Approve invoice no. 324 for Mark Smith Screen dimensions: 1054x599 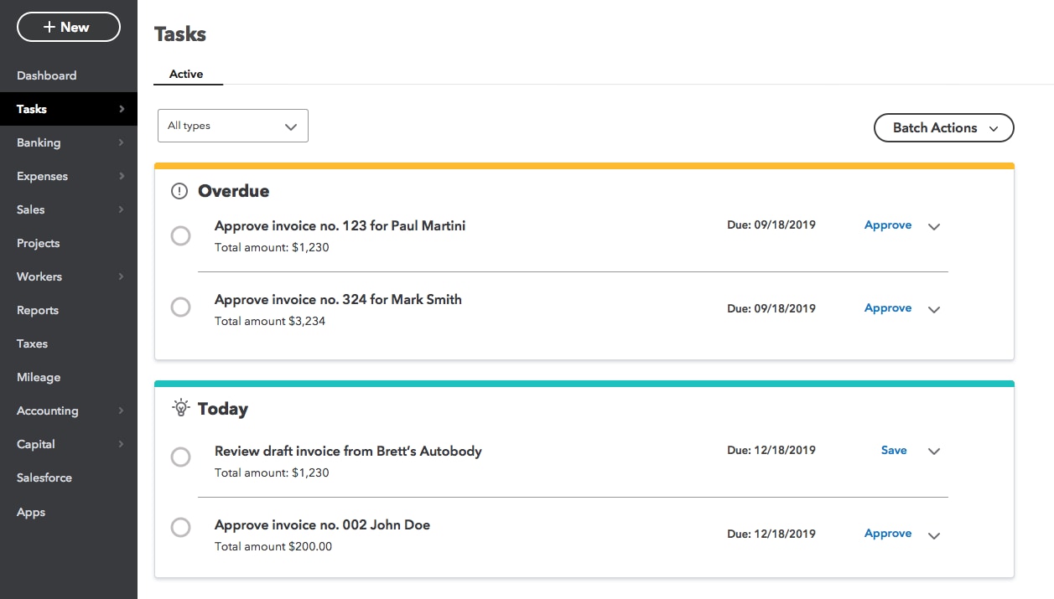point(888,308)
